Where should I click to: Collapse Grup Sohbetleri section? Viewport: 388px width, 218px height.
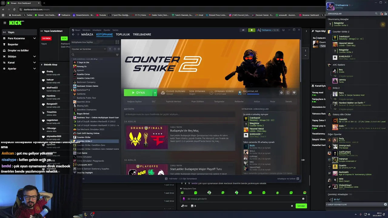pyautogui.click(x=327, y=205)
